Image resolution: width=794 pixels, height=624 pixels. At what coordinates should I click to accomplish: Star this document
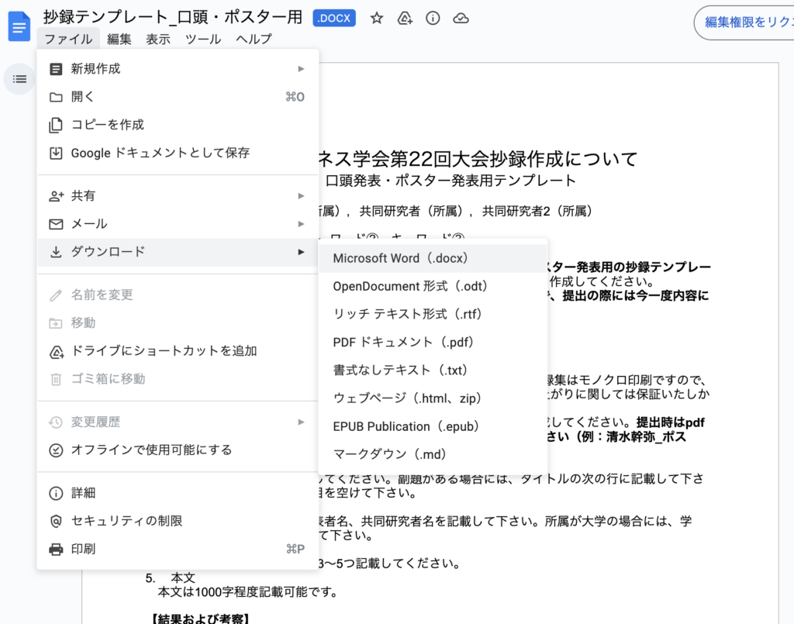pyautogui.click(x=376, y=19)
